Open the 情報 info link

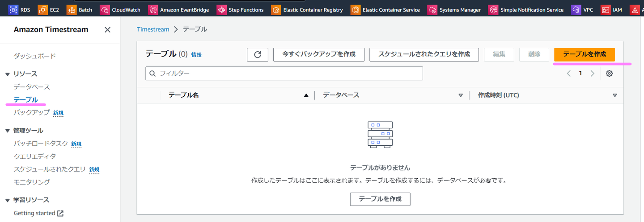coord(196,55)
